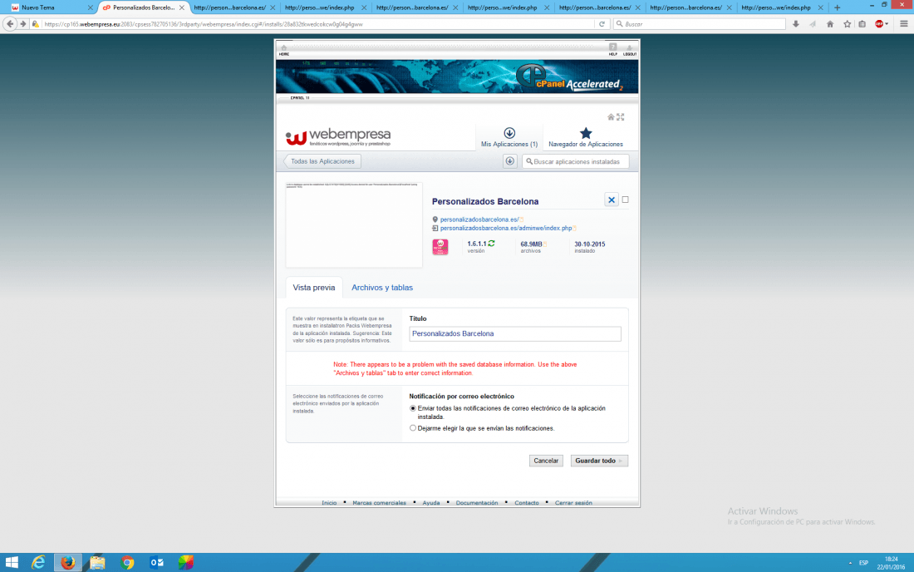Click the Ayuda footer link
The image size is (914, 572).
click(430, 503)
